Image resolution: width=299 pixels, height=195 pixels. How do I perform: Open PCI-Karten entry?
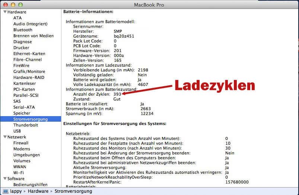24,89
